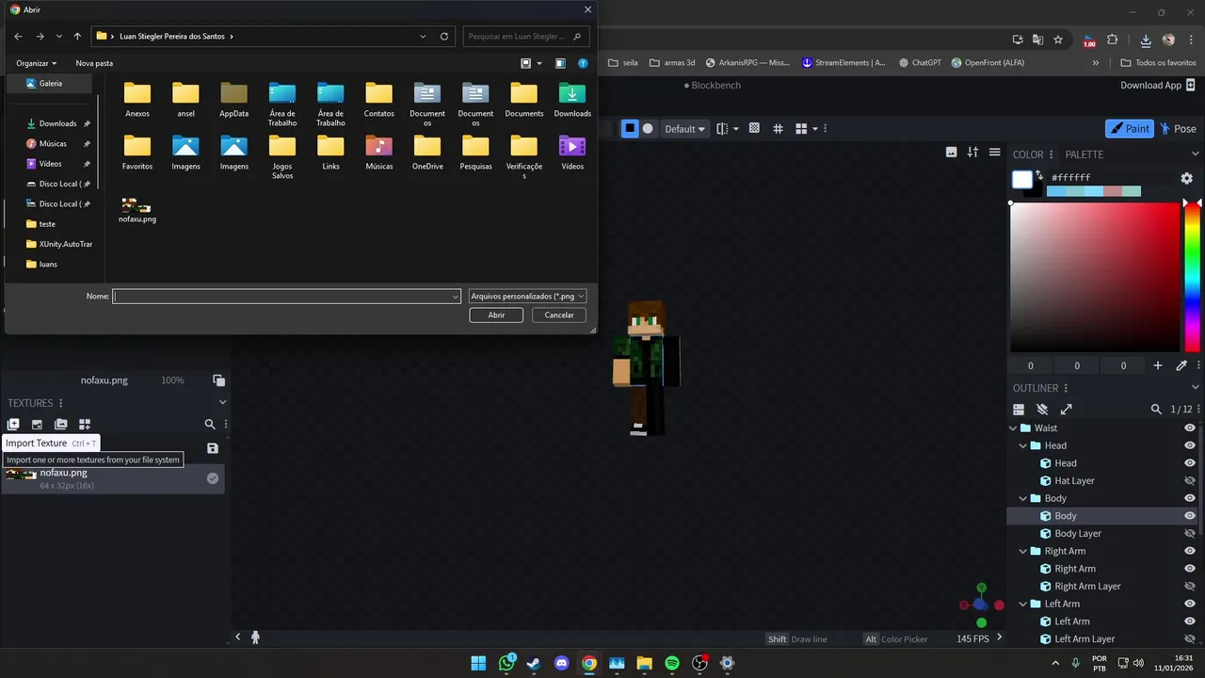This screenshot has height=678, width=1205.
Task: Show the hidden Body Layer
Action: pyautogui.click(x=1189, y=533)
